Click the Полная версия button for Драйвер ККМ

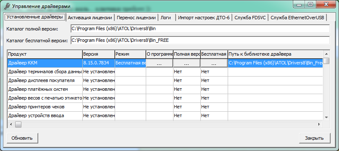point(187,63)
